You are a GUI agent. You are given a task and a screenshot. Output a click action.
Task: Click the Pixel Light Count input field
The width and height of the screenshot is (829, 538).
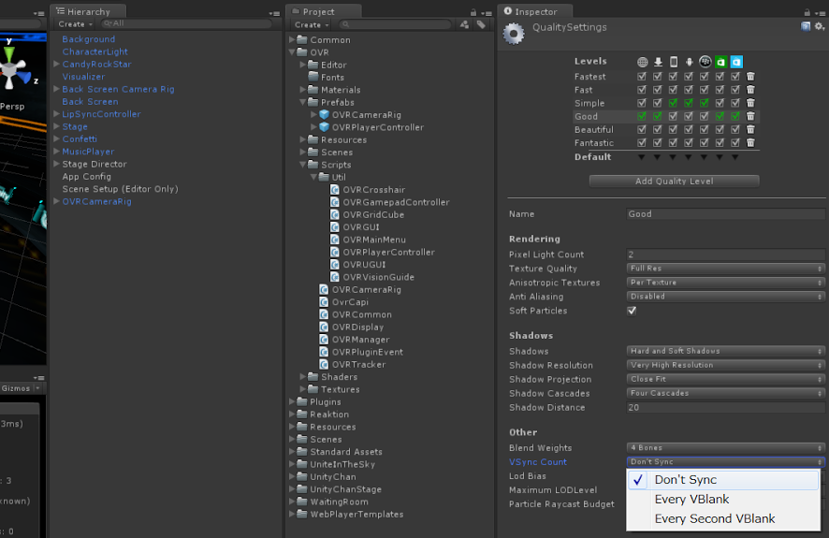click(x=726, y=254)
